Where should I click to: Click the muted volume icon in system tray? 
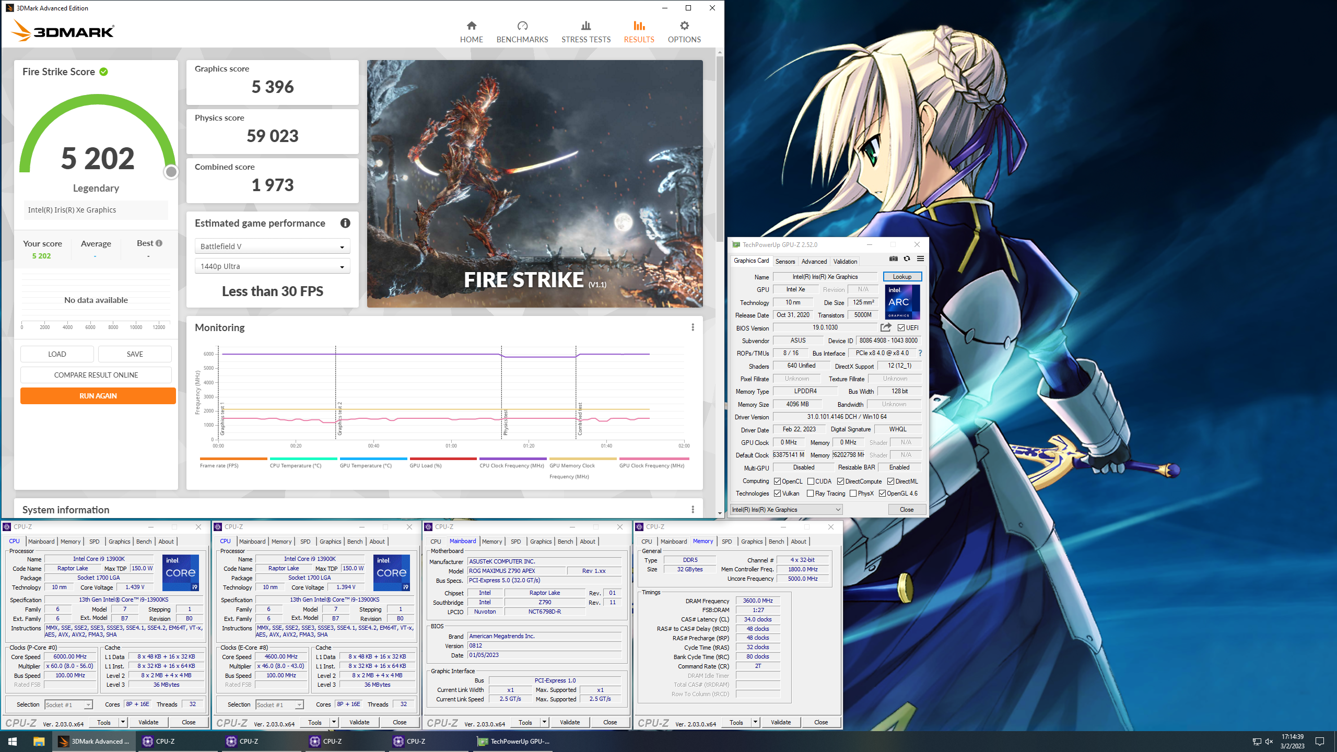click(x=1269, y=741)
